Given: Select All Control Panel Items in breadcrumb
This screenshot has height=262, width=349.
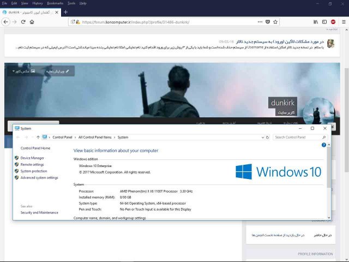Looking at the screenshot, I should [95, 137].
